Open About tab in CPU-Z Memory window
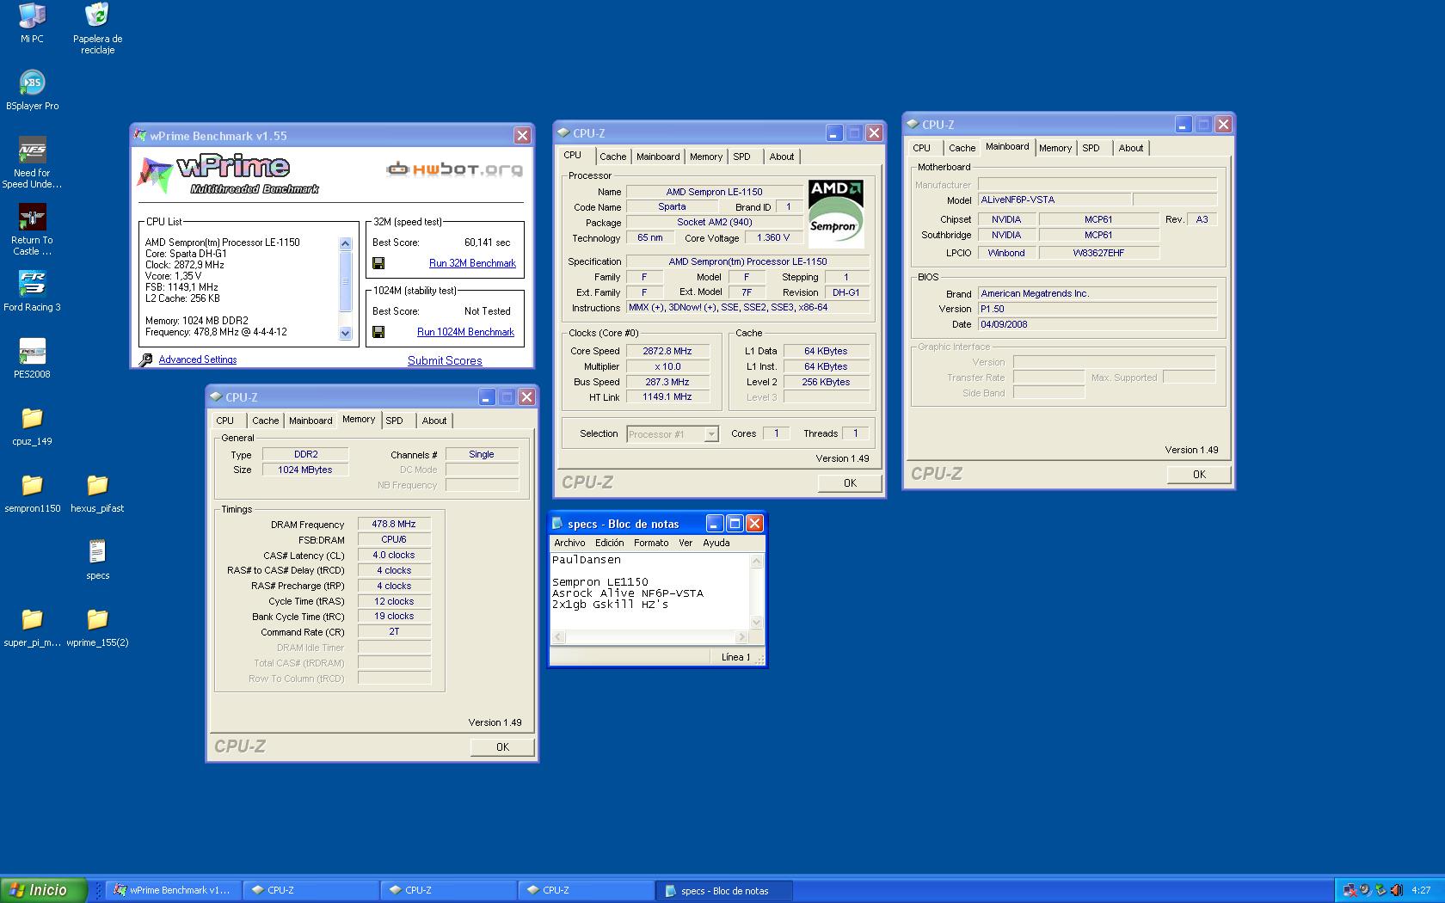The height and width of the screenshot is (903, 1445). (x=434, y=421)
